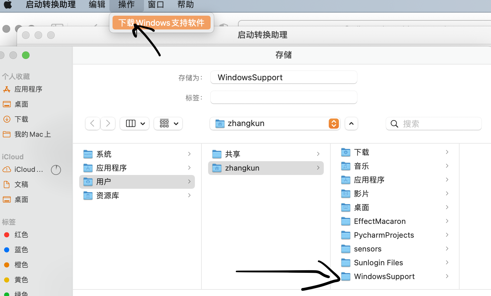Select the 资源库 folder in first column
The height and width of the screenshot is (296, 491).
(x=137, y=195)
